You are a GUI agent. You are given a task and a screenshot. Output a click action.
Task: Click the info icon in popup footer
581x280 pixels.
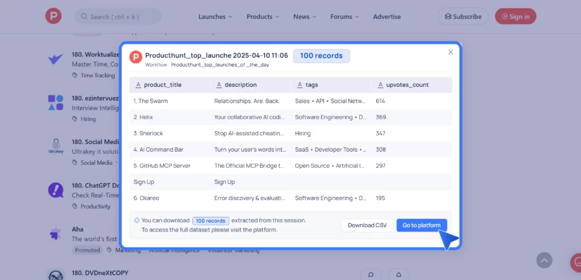click(137, 220)
